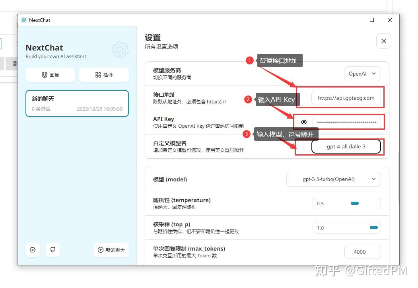Click the max_tokens field showing 4000
This screenshot has width=418, height=288.
362,252
